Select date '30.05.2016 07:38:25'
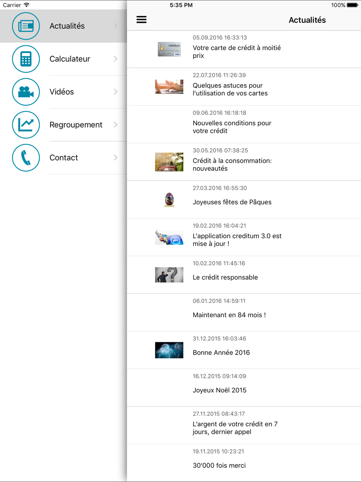This screenshot has height=482, width=361. tap(220, 150)
